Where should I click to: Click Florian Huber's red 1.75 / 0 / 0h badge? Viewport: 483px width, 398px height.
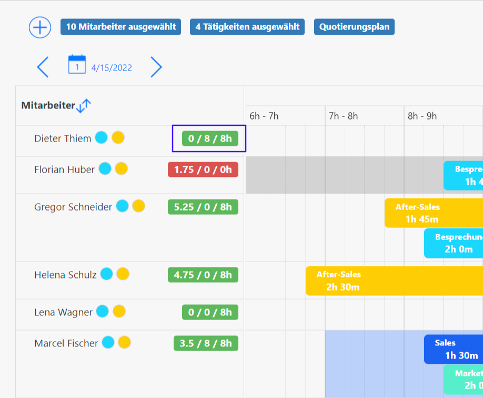203,170
